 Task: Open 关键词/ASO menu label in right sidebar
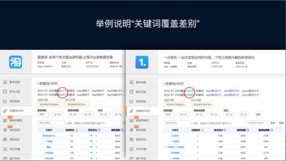[x=143, y=111]
